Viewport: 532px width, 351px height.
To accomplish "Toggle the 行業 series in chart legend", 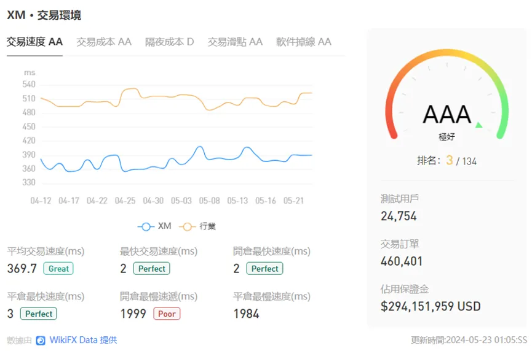I will click(x=197, y=226).
